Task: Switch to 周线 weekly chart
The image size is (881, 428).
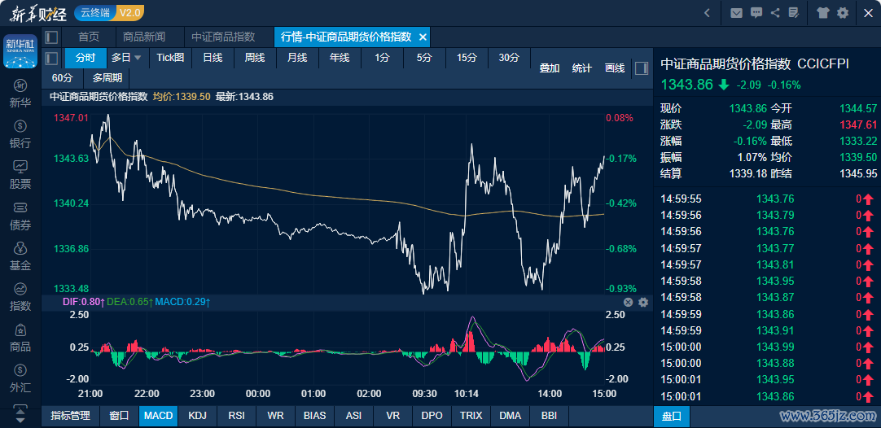Action: [x=255, y=57]
